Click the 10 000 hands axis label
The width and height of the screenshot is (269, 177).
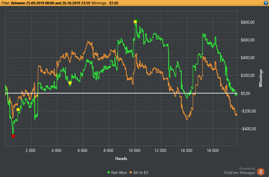[134, 150]
